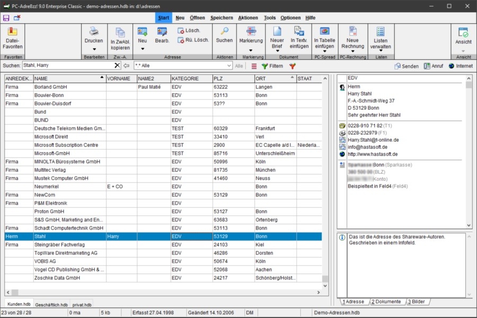Select the Borland GmbH row
The image size is (477, 318).
point(163,87)
